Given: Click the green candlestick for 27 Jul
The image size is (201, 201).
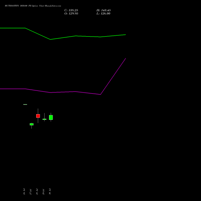Looking at the screenshot, I should click(32, 125).
